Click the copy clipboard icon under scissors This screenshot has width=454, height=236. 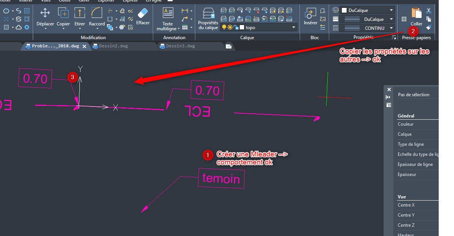coord(429,19)
